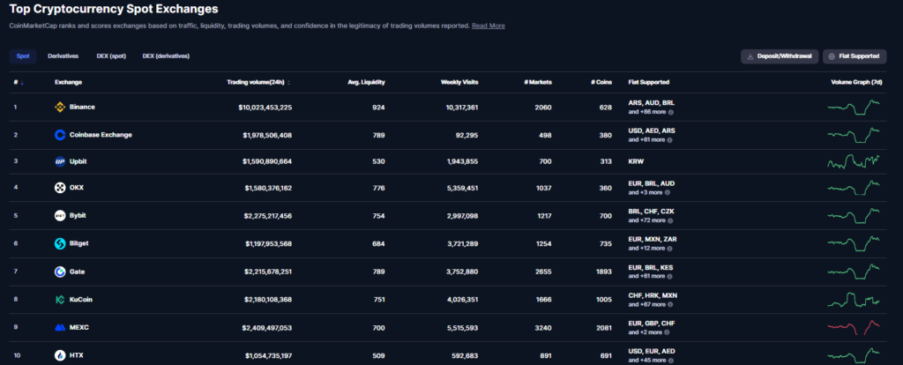
Task: Click the Bybit logo icon
Action: pyautogui.click(x=60, y=215)
